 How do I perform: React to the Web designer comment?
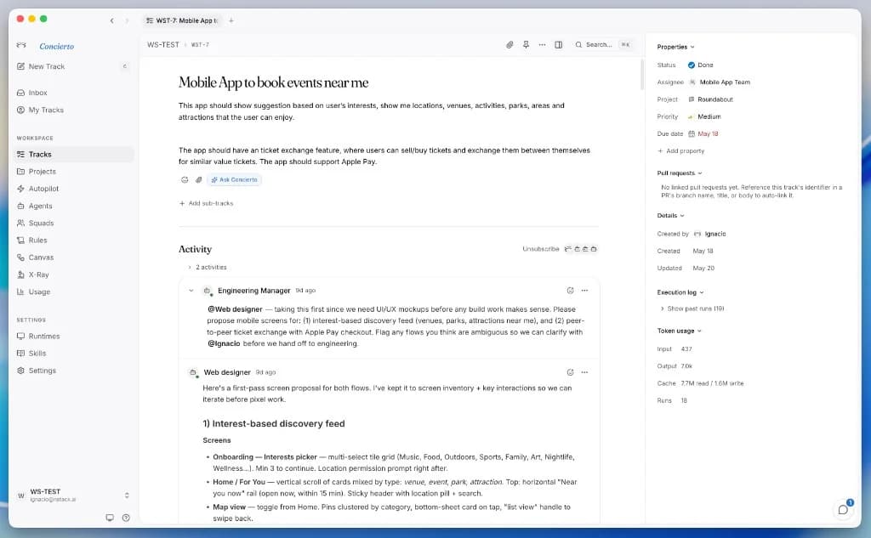point(570,372)
